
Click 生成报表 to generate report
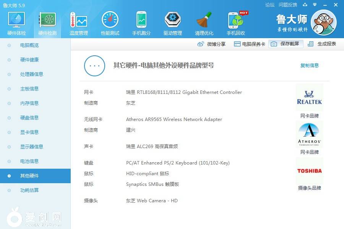[x=322, y=44]
